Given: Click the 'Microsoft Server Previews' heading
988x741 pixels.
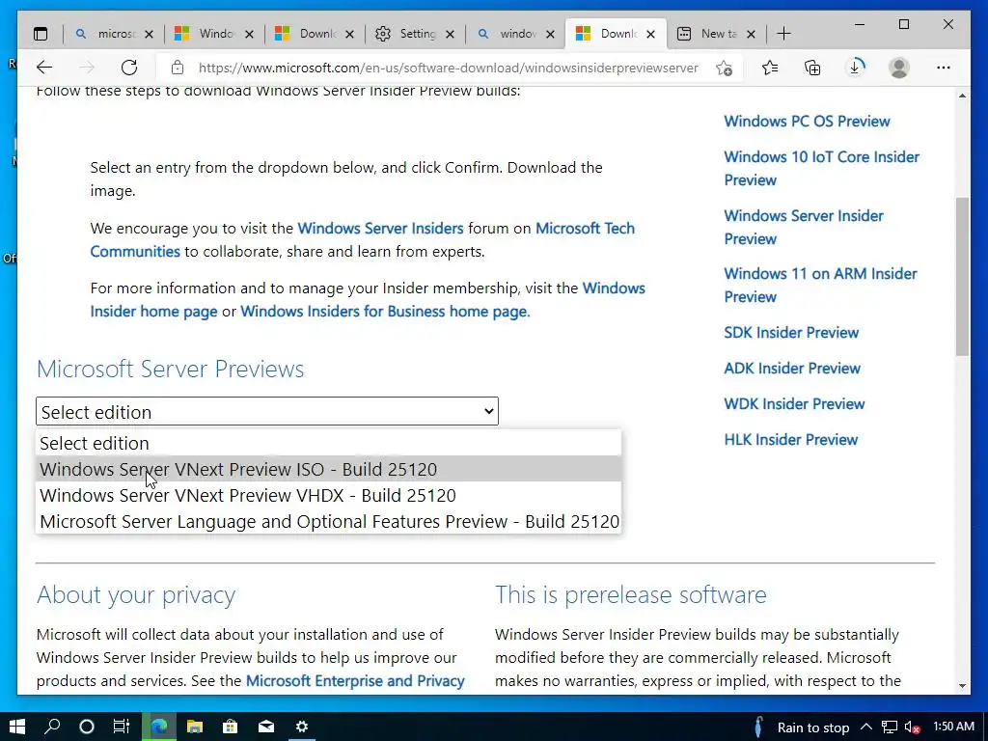Looking at the screenshot, I should click(x=170, y=369).
